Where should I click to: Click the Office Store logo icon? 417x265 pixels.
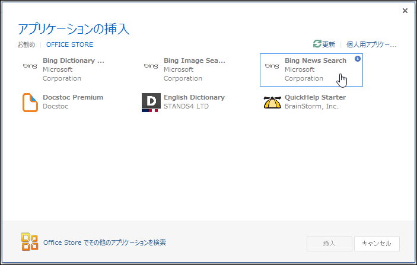(x=30, y=242)
